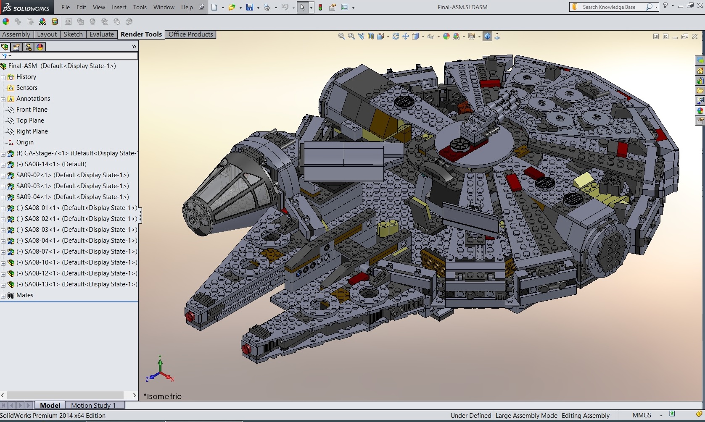Expand the History folder
Image resolution: width=705 pixels, height=422 pixels.
[3, 77]
